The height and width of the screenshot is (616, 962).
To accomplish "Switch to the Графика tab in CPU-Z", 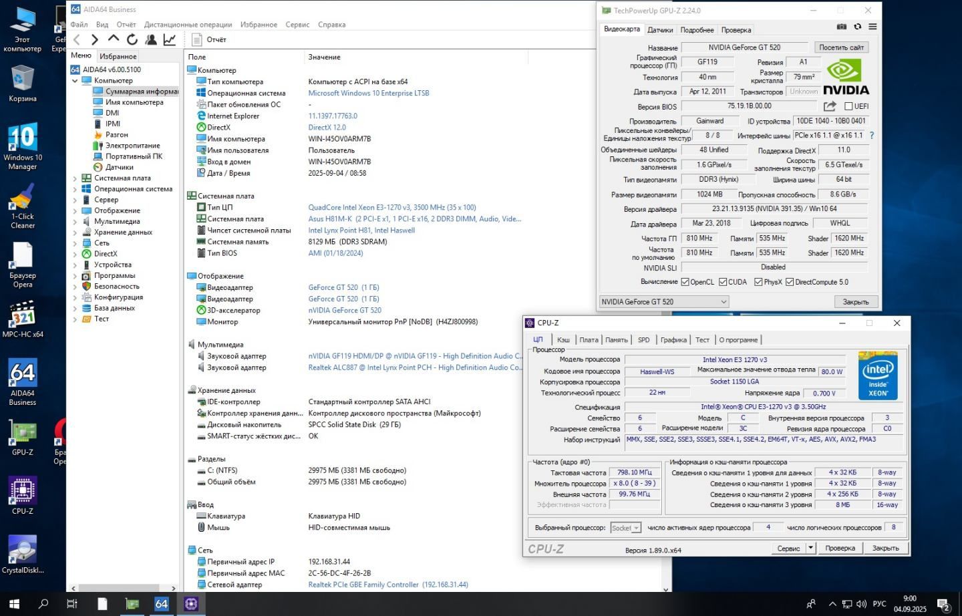I will pos(673,340).
